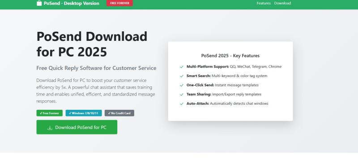Click the Smart Search feature text

click(x=227, y=76)
